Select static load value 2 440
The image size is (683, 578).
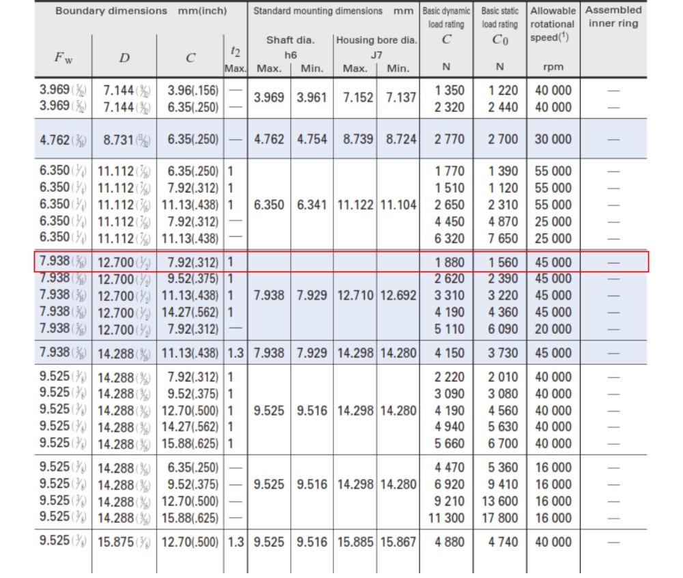pos(503,107)
